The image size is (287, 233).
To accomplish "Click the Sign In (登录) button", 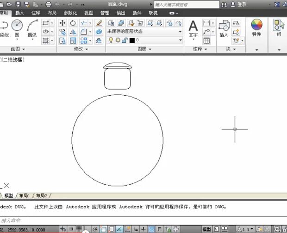I will 242,4.
